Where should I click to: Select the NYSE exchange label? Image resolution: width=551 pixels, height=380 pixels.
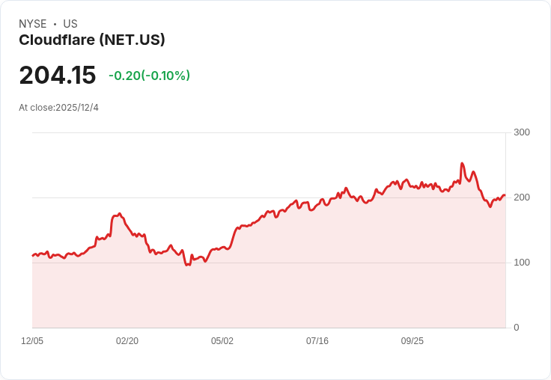(32, 24)
